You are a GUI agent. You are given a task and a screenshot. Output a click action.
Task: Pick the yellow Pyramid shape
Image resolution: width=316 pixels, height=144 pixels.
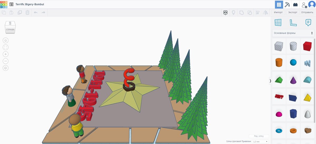(307, 97)
